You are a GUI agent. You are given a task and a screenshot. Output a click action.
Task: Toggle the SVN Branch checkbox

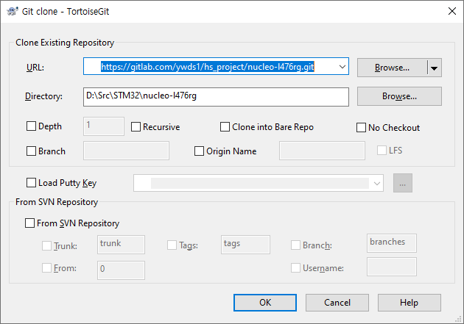point(295,245)
